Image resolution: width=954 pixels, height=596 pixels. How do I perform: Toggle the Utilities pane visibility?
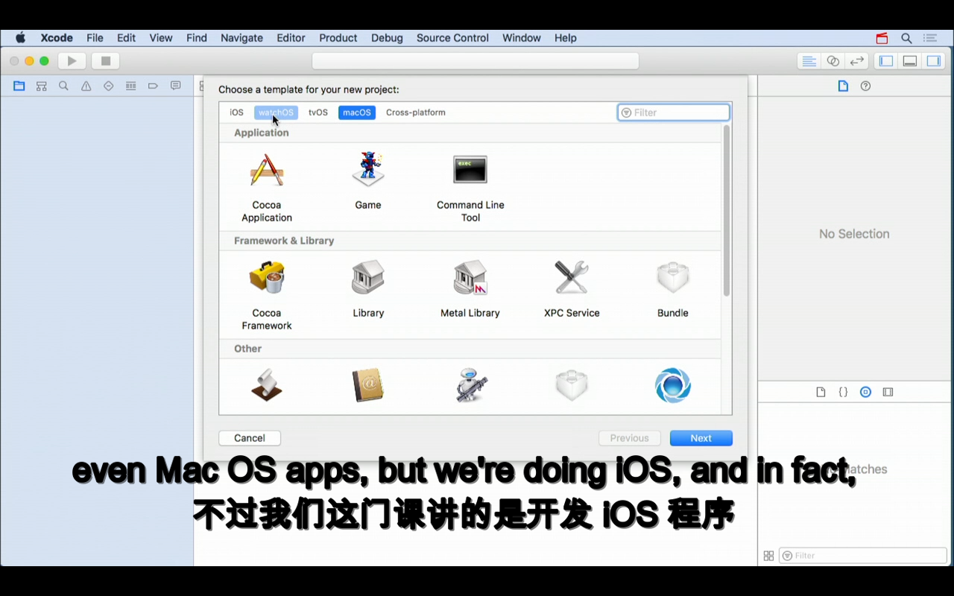coord(934,61)
